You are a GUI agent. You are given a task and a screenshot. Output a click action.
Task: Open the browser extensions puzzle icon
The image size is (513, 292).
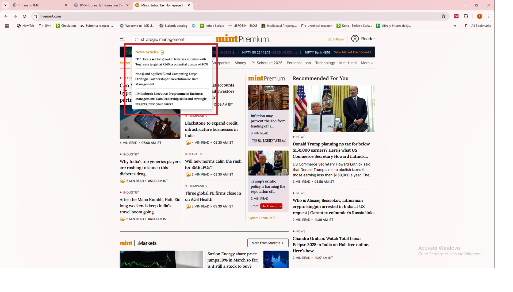[466, 16]
